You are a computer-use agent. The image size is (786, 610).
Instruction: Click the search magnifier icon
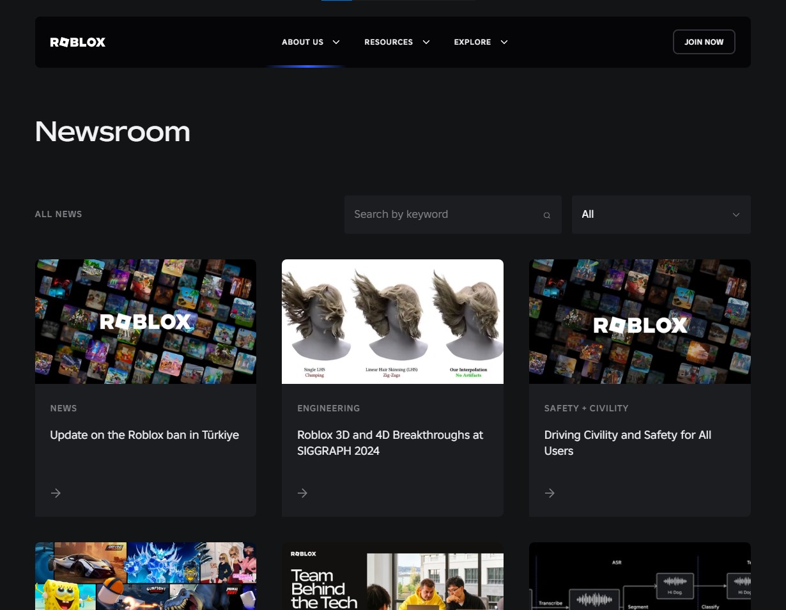tap(547, 215)
